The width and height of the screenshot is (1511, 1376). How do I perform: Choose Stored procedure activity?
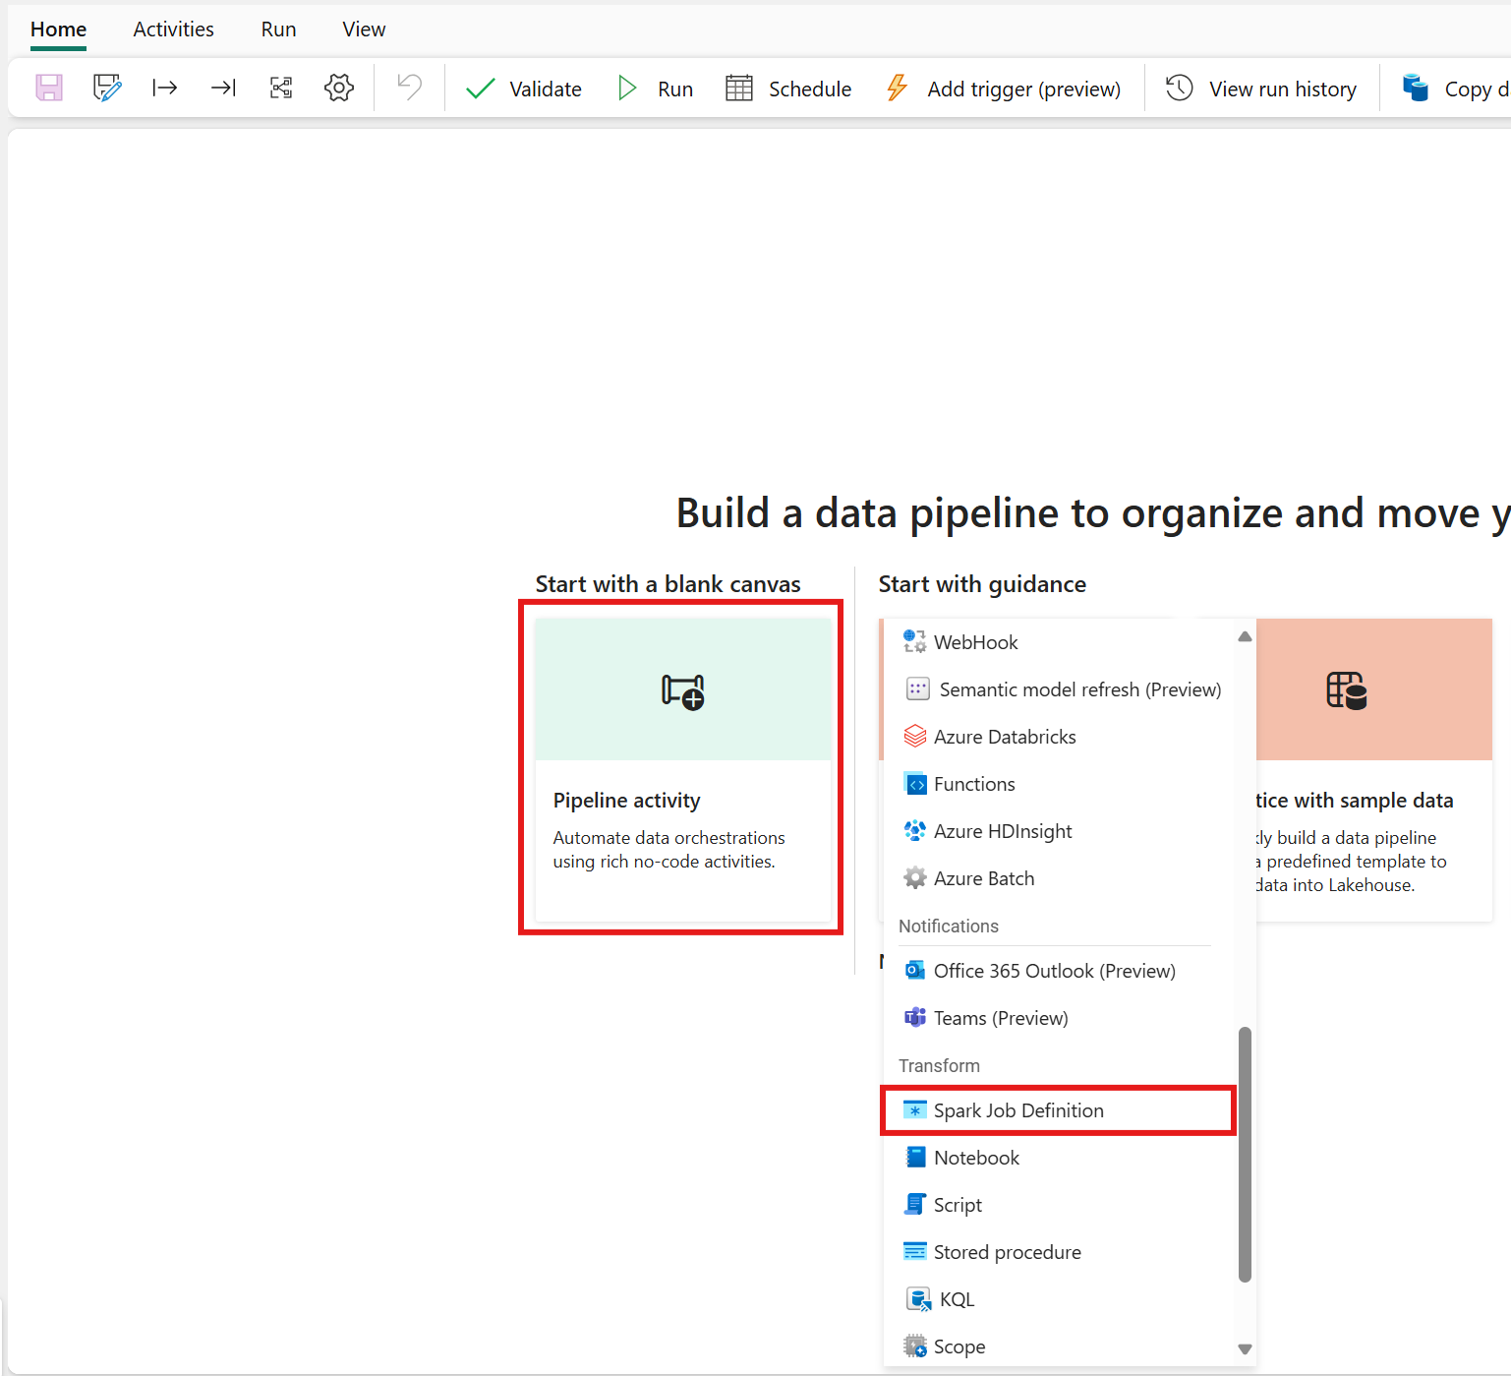tap(1059, 1252)
